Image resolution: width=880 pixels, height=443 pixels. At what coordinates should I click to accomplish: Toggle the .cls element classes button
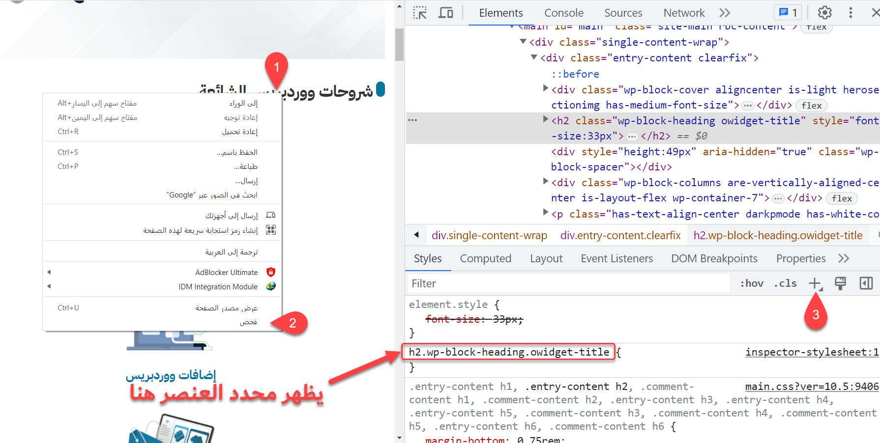(785, 283)
